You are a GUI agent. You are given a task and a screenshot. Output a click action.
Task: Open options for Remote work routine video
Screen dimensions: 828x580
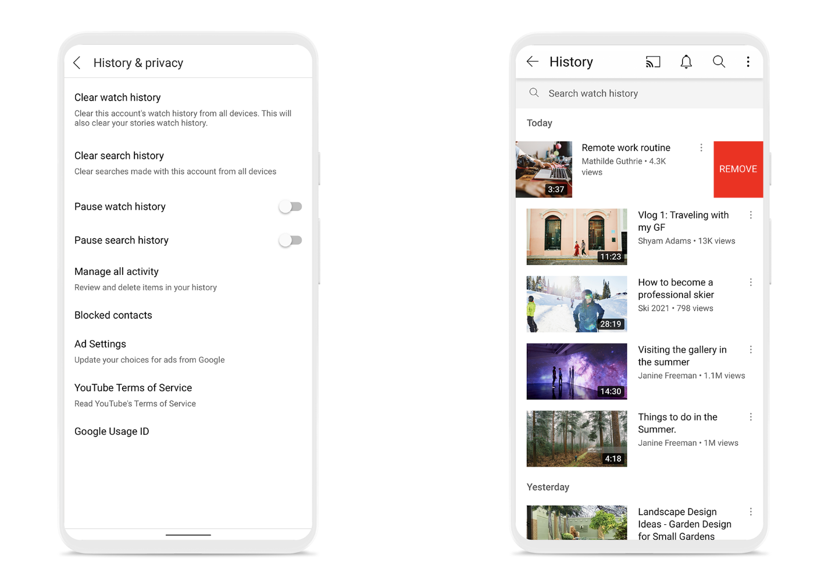coord(701,148)
